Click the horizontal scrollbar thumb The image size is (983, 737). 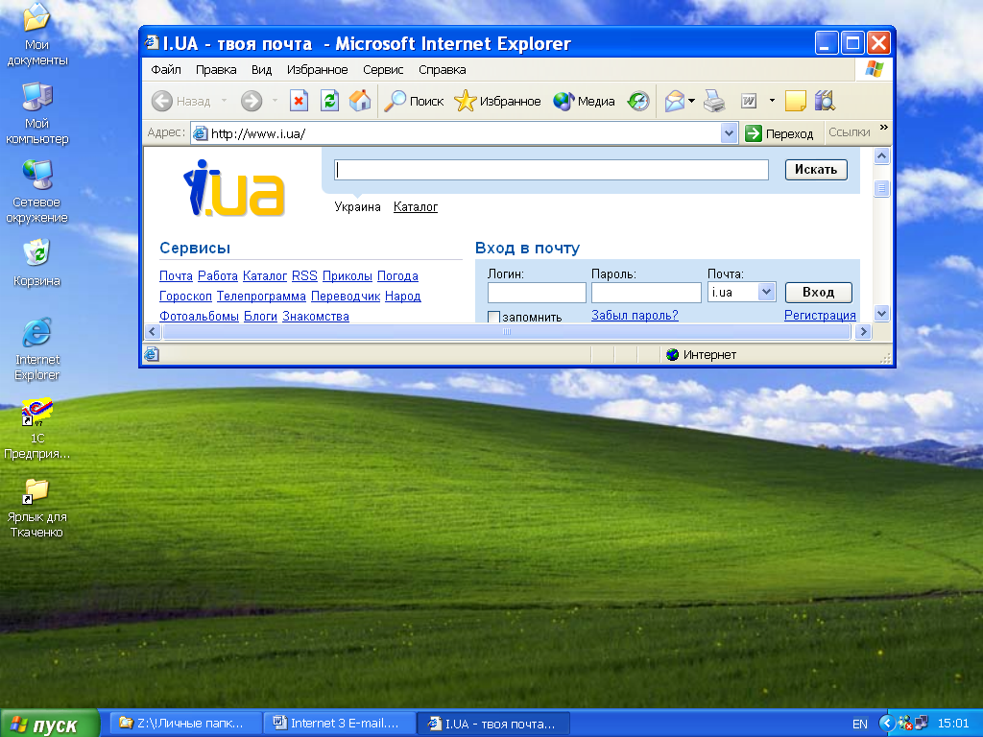coord(507,331)
